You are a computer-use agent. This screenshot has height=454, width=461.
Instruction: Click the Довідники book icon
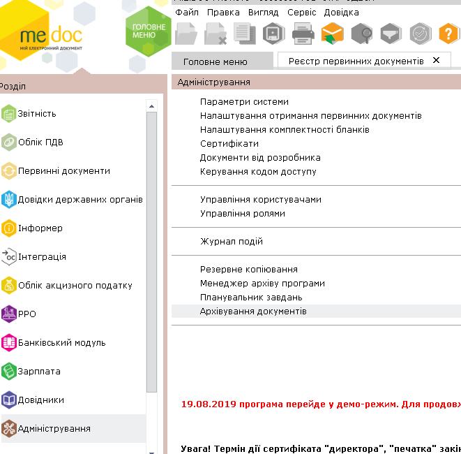[x=9, y=400]
